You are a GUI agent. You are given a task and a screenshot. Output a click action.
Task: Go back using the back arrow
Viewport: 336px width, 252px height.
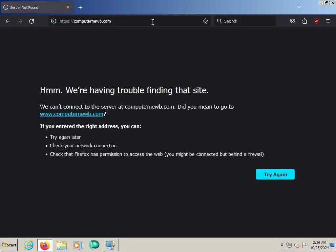tap(8, 21)
